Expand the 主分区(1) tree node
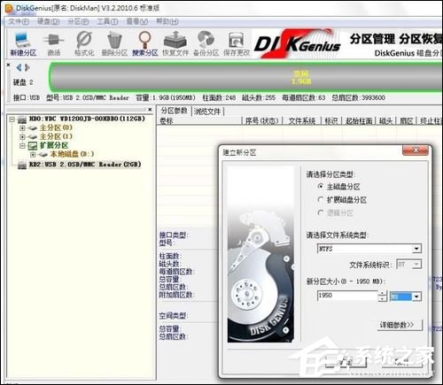 [22, 137]
